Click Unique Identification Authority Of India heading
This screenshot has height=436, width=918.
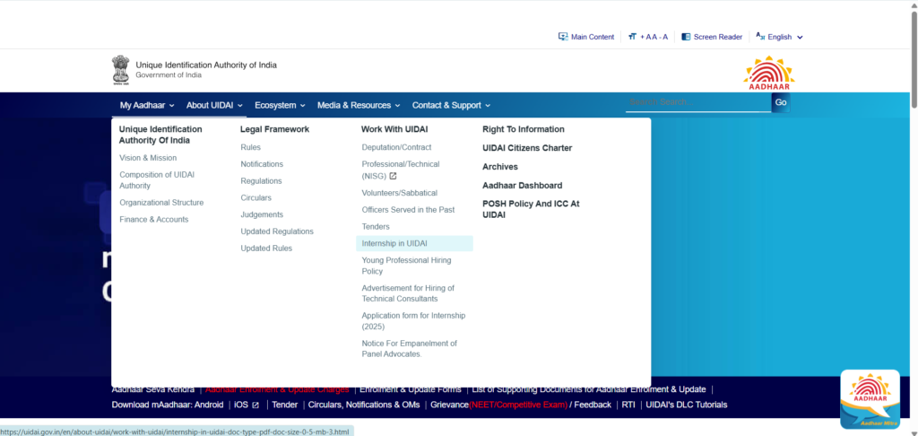[160, 135]
